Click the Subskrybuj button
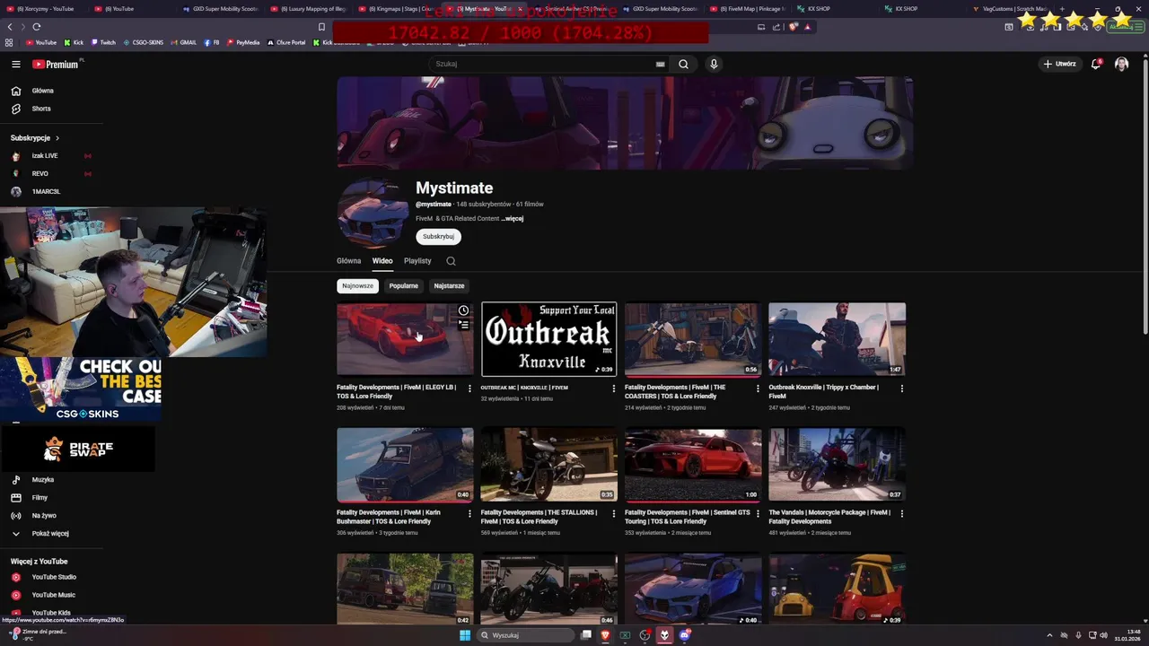Screen dimensions: 1149x646 coord(438,236)
